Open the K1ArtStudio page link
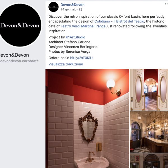 click(x=75, y=37)
